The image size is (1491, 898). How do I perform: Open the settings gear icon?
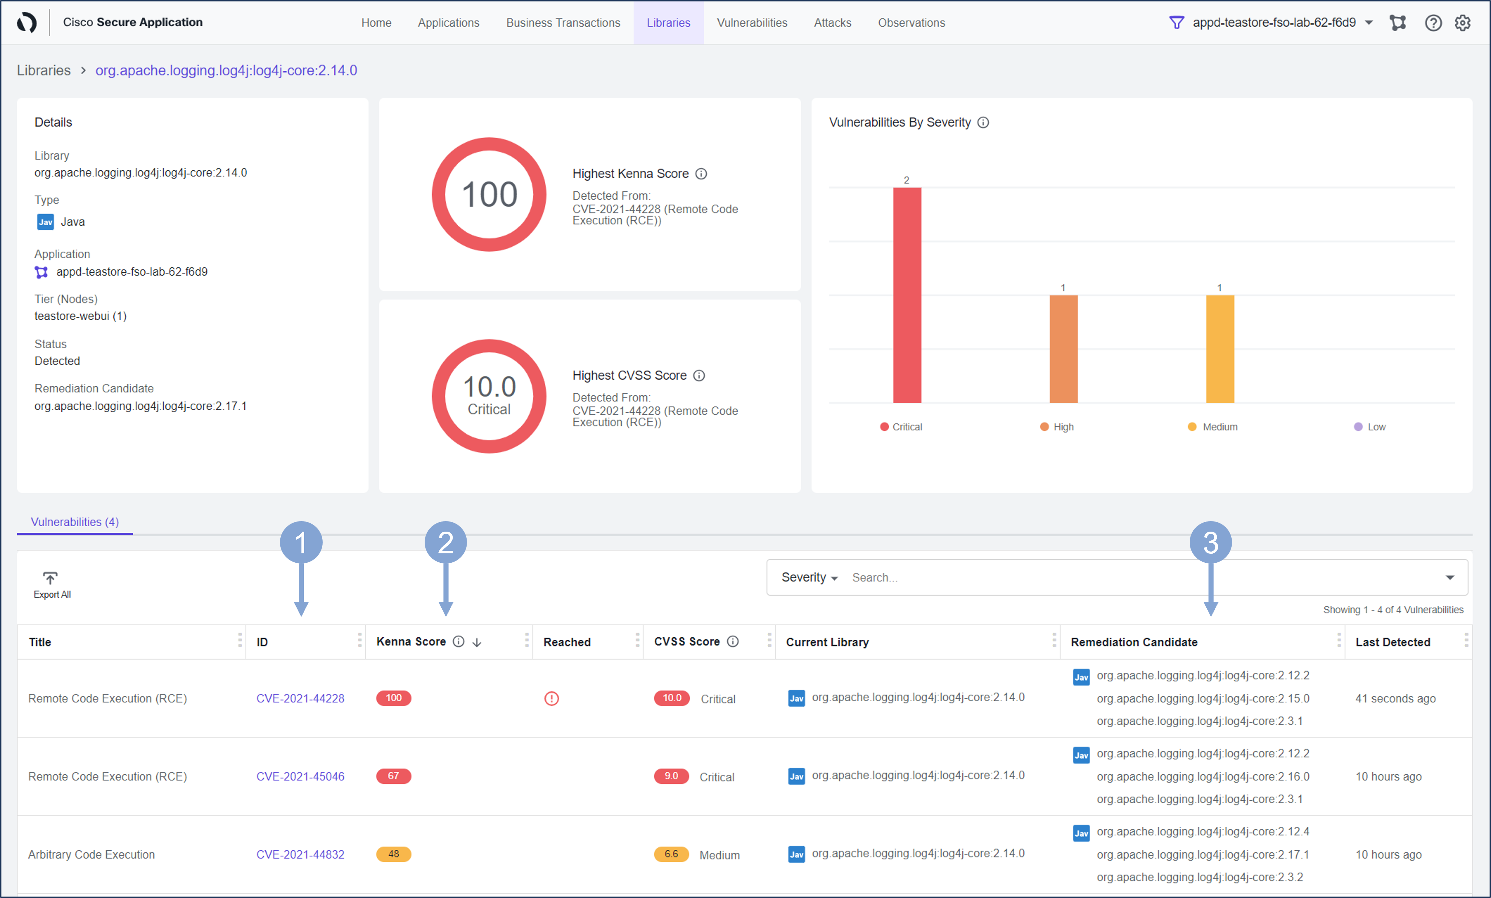pos(1462,23)
